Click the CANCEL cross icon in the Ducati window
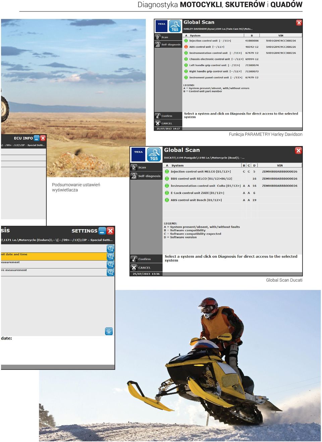This screenshot has height=442, width=322. [134, 267]
